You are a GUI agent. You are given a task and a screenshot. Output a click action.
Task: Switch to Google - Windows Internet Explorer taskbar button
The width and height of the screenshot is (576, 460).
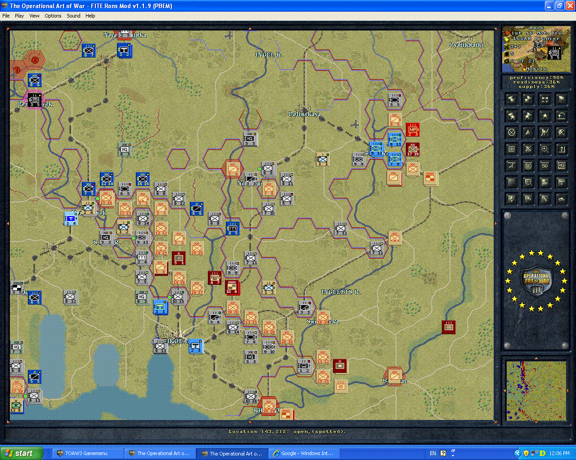[305, 453]
